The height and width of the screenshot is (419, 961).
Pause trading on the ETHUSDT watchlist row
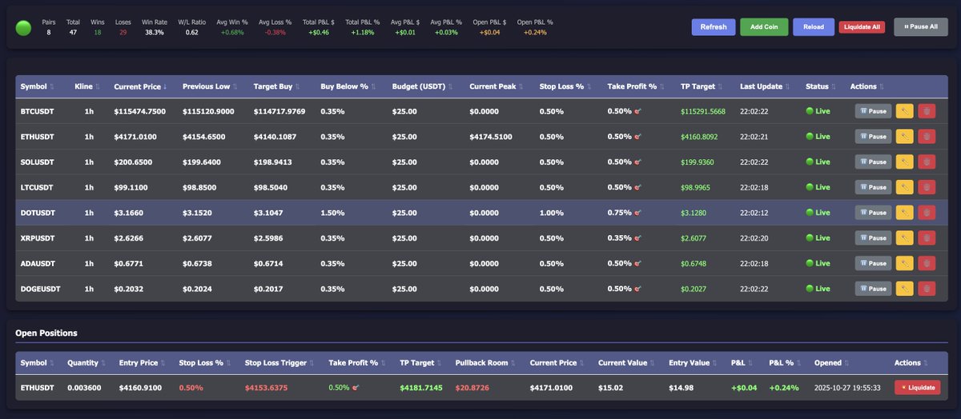pos(873,137)
